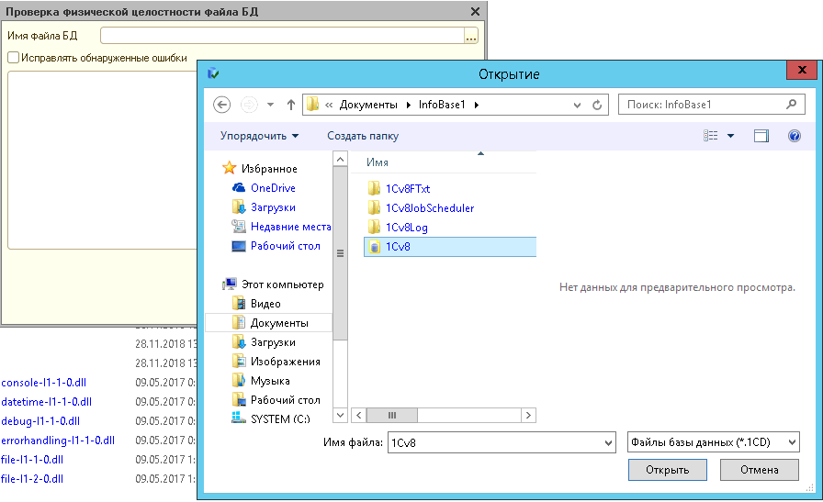Open Рабочий стол under Этот компьютер
The height and width of the screenshot is (502, 823).
click(286, 400)
